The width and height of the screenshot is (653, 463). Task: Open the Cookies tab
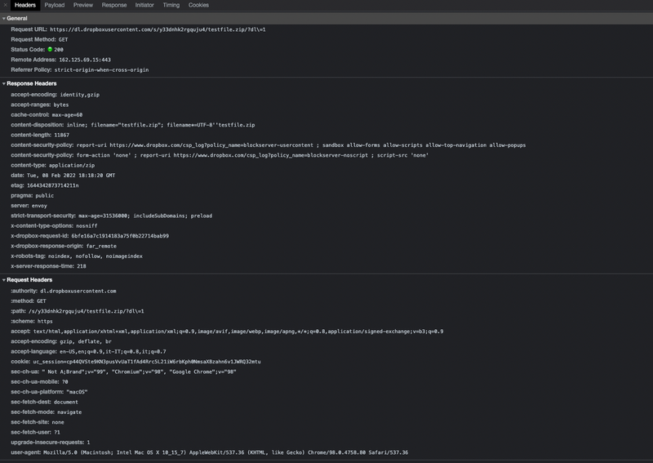click(198, 5)
